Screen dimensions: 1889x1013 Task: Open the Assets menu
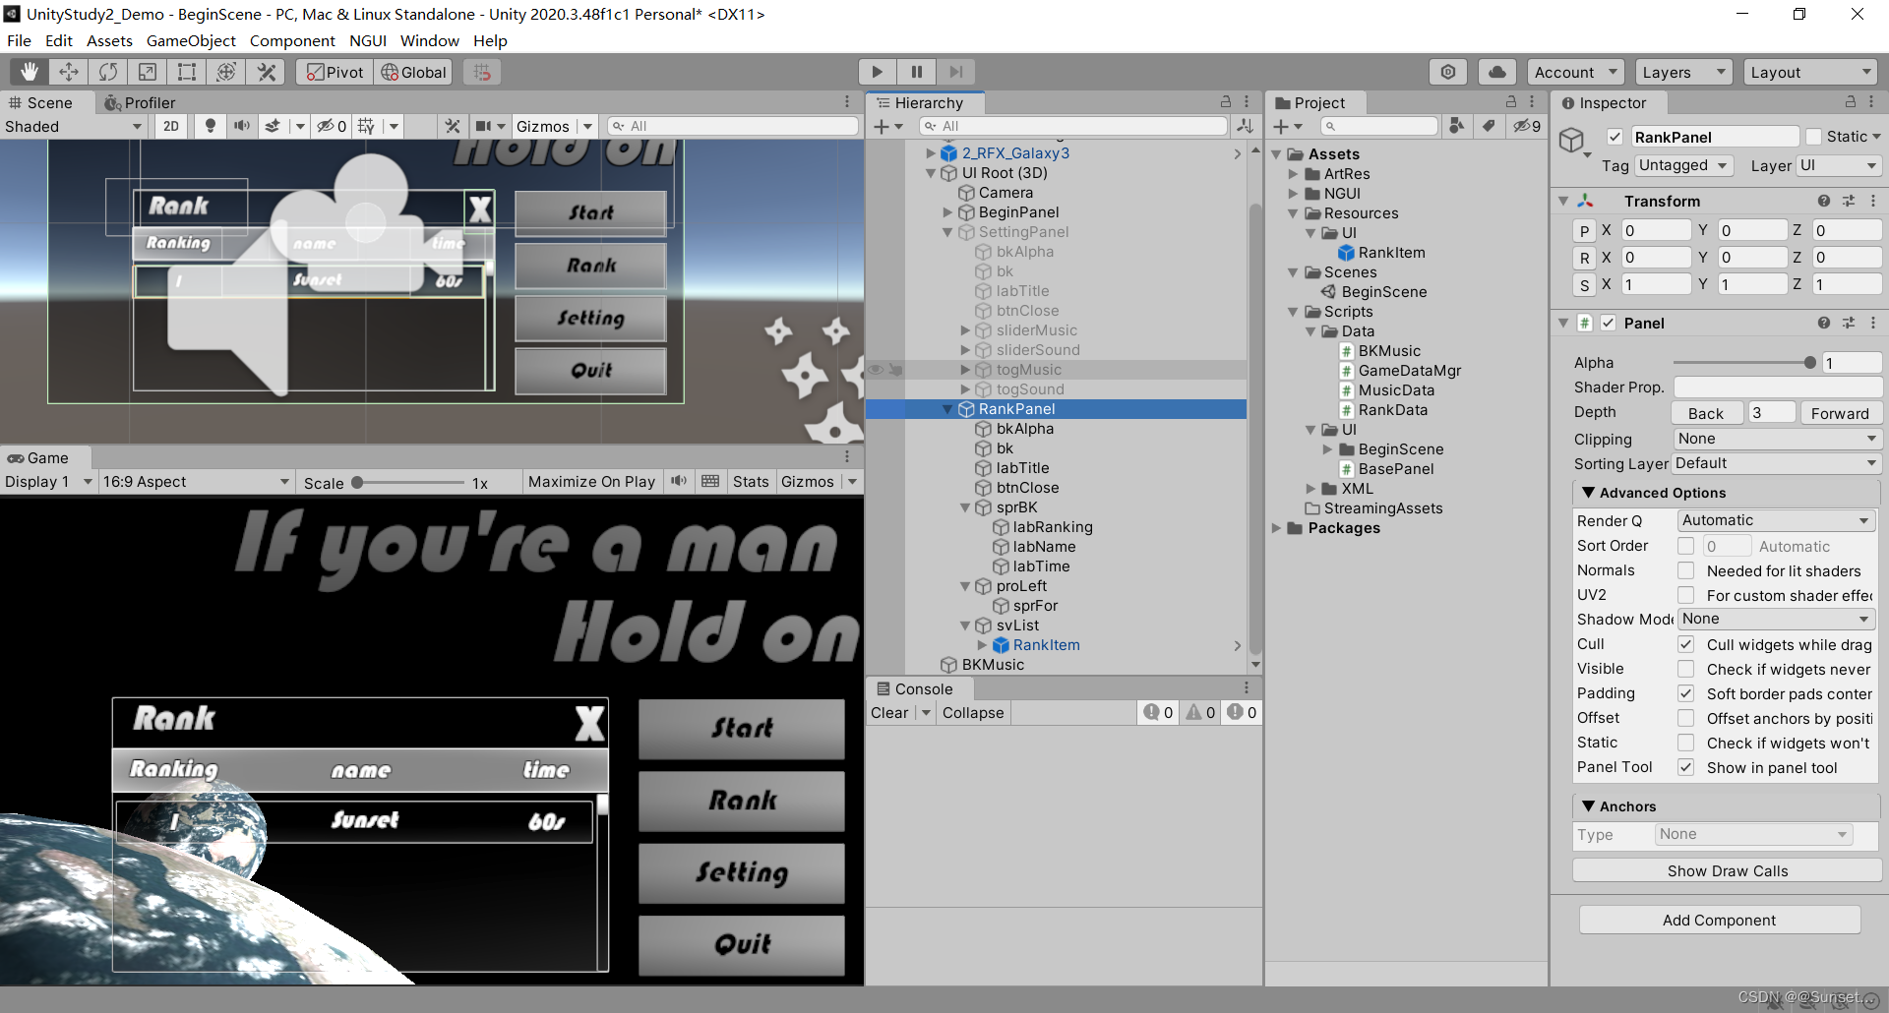pyautogui.click(x=109, y=40)
